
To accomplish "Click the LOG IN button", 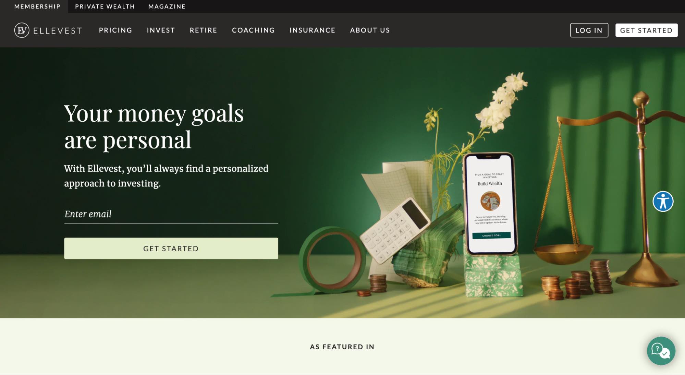I will tap(589, 29).
